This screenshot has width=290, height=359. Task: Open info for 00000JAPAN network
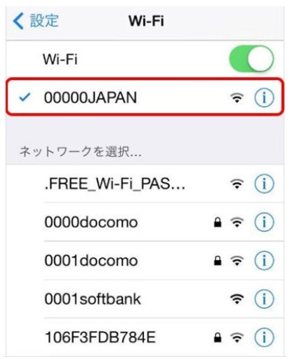(x=264, y=97)
